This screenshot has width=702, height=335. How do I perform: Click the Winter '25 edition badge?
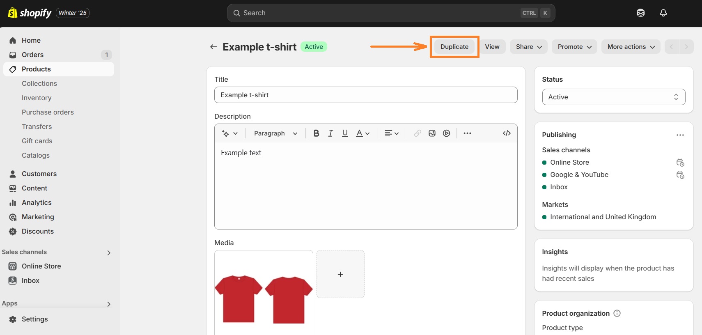(73, 13)
